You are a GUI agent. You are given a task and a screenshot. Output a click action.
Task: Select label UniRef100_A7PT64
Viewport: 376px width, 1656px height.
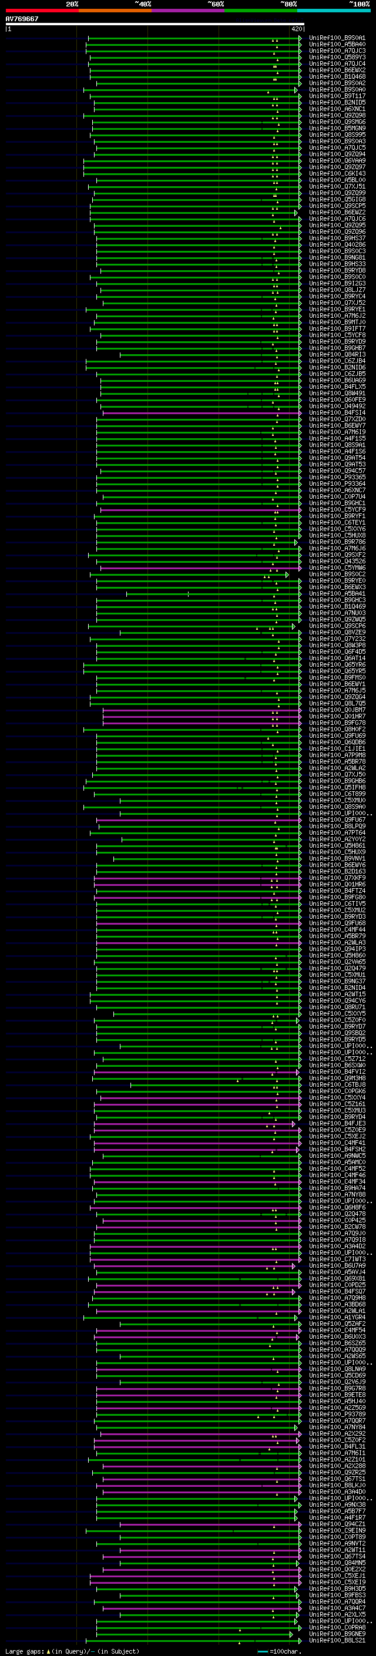point(337,832)
